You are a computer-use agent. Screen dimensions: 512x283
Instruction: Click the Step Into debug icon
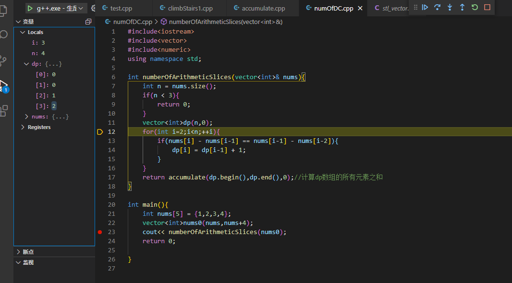[x=450, y=7]
